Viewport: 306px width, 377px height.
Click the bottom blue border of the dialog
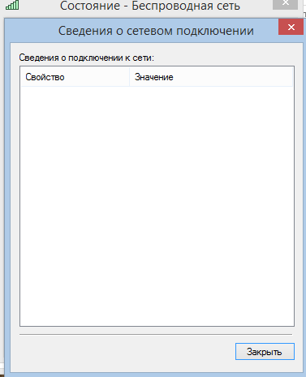[x=157, y=374]
